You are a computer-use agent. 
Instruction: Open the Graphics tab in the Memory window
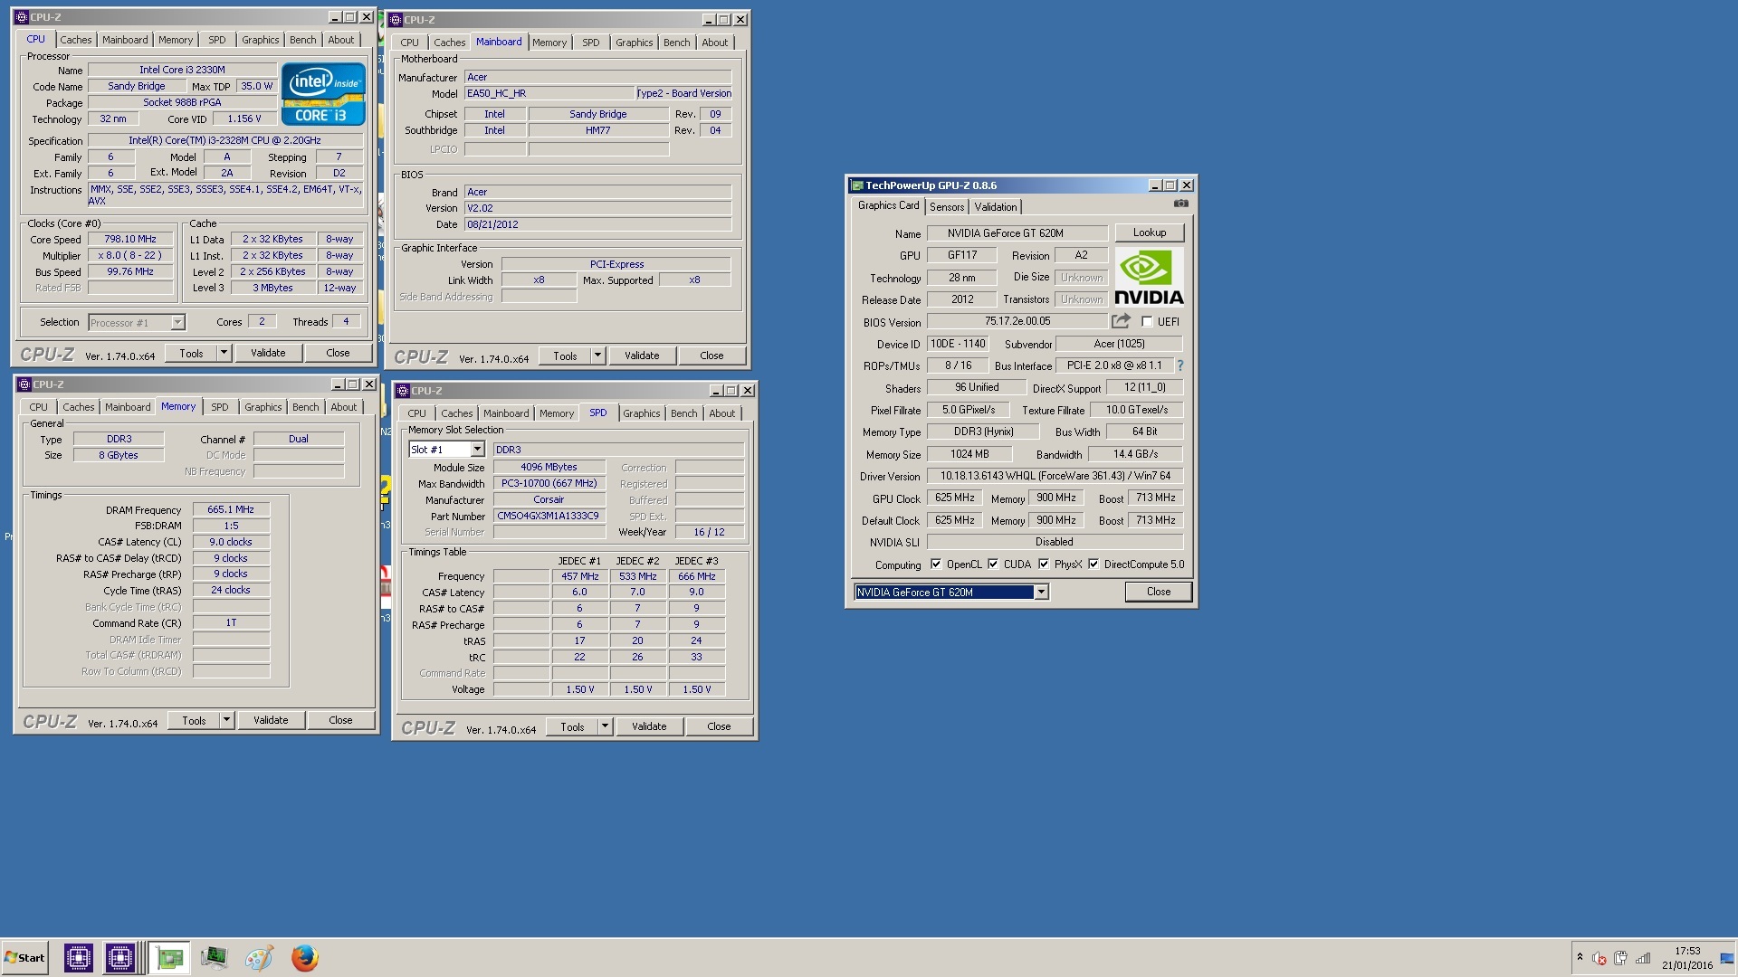click(x=263, y=407)
